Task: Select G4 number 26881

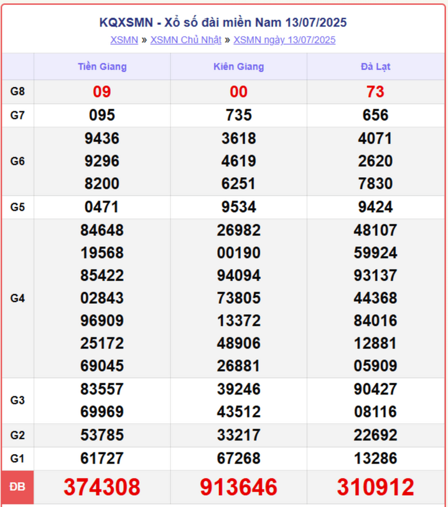Action: coord(238,366)
